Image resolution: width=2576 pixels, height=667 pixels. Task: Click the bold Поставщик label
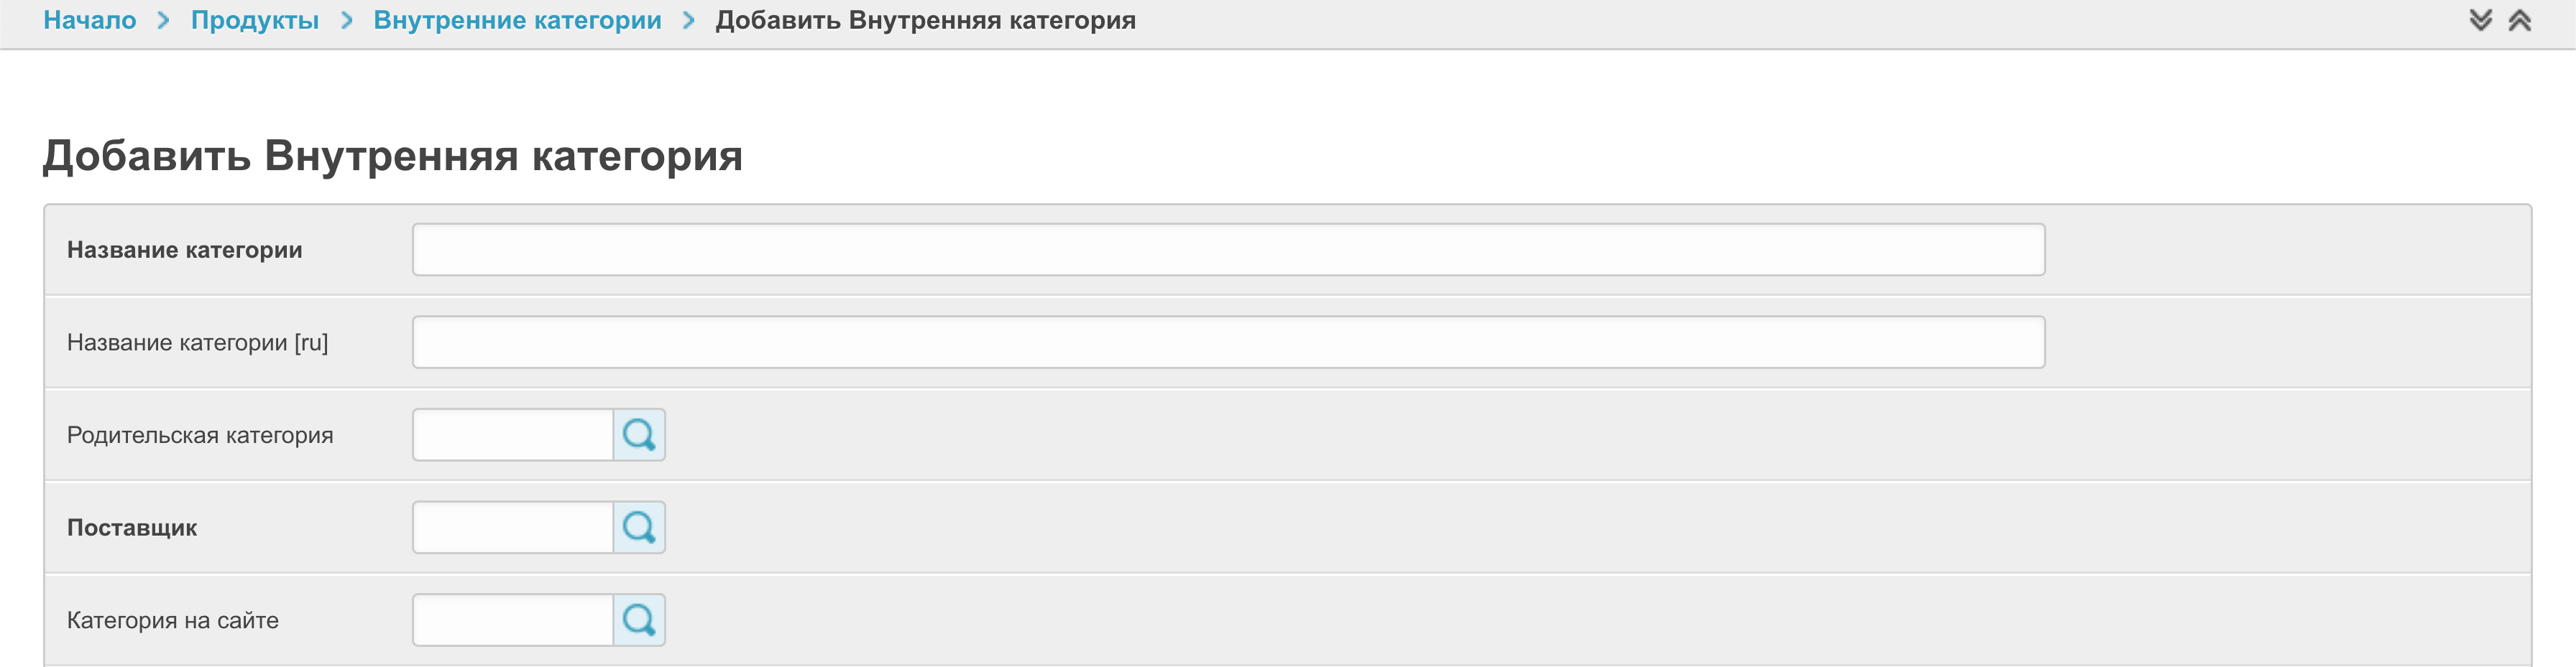(x=132, y=527)
